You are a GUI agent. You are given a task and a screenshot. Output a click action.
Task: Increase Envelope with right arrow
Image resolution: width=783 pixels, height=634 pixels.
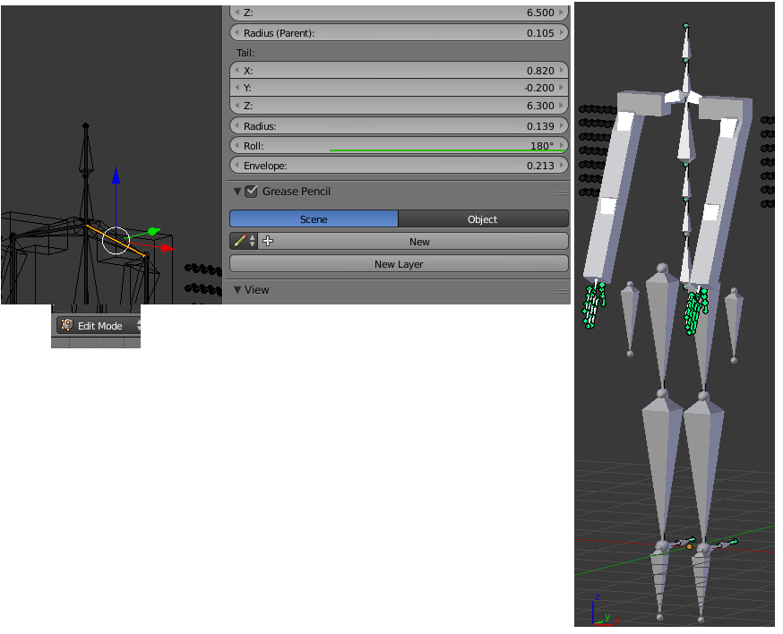(x=562, y=166)
